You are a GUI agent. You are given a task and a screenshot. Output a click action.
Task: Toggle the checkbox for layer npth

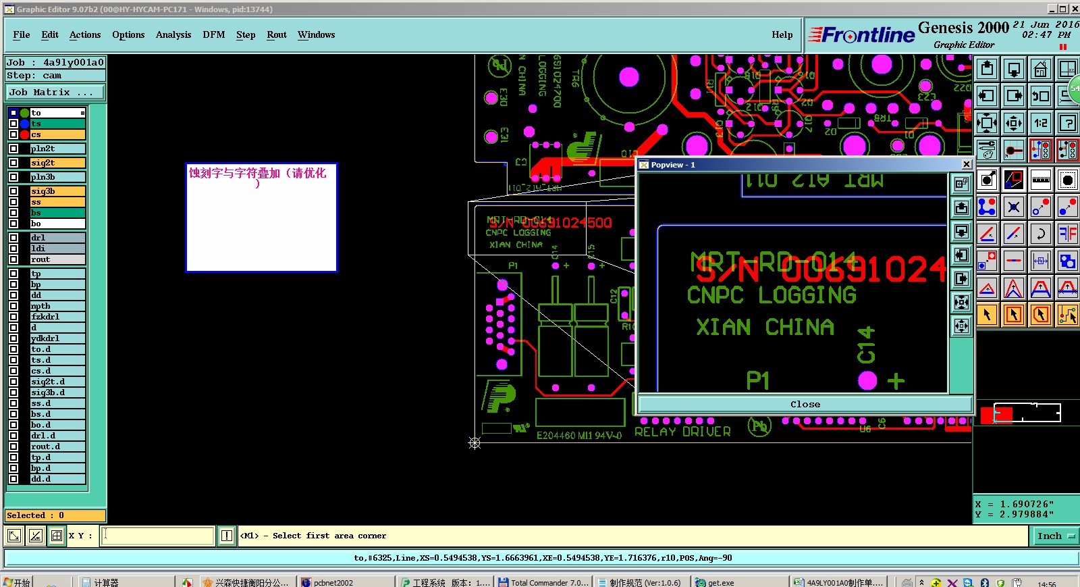(13, 306)
